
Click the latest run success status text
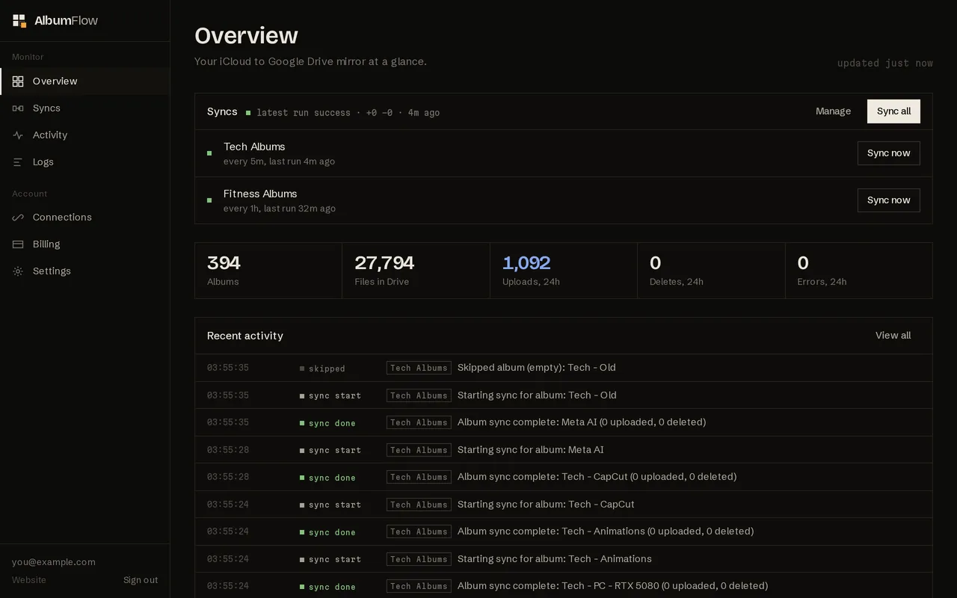348,113
